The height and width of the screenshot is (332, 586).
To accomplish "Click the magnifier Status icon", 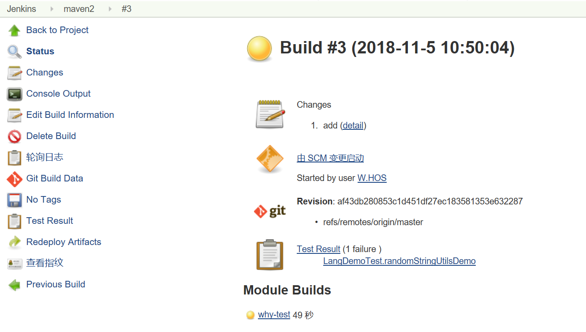I will tap(15, 52).
